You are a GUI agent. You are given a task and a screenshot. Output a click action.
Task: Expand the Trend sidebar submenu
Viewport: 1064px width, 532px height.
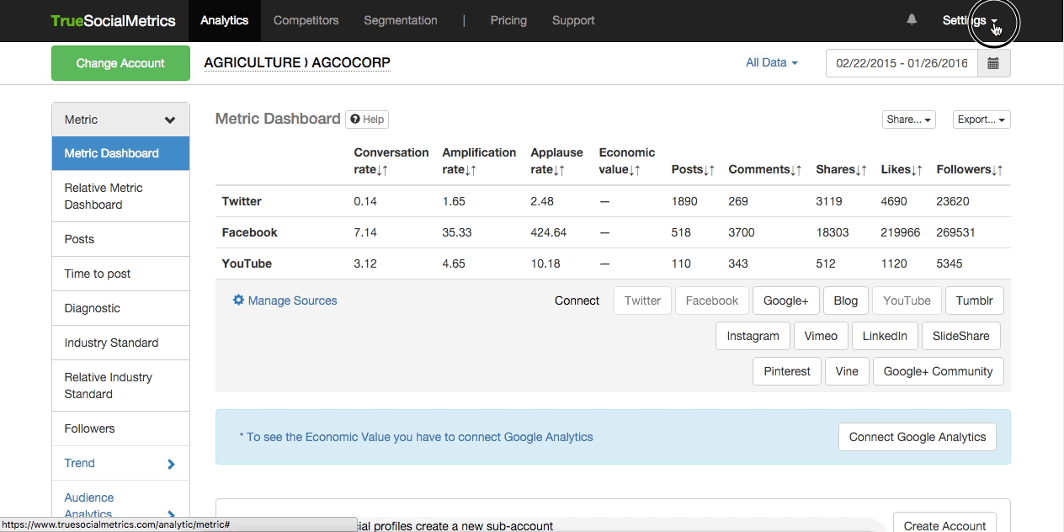tap(171, 464)
